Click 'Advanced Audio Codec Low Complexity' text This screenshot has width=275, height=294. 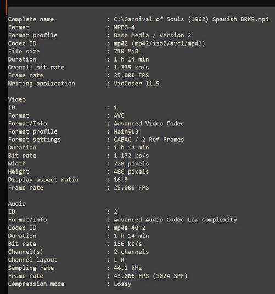[x=175, y=220]
